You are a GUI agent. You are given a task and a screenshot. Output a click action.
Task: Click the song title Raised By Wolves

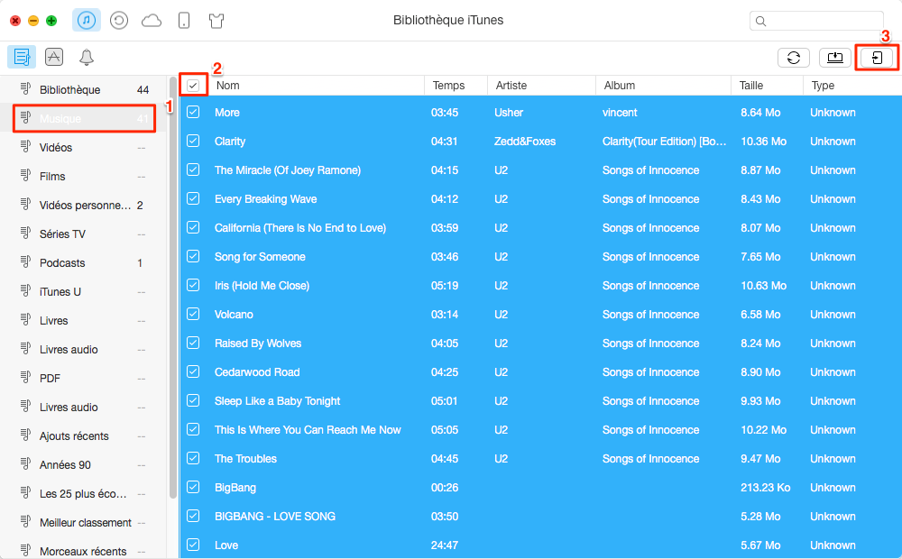pyautogui.click(x=258, y=344)
